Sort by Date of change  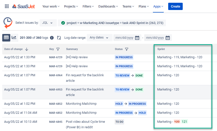[x=27, y=49]
